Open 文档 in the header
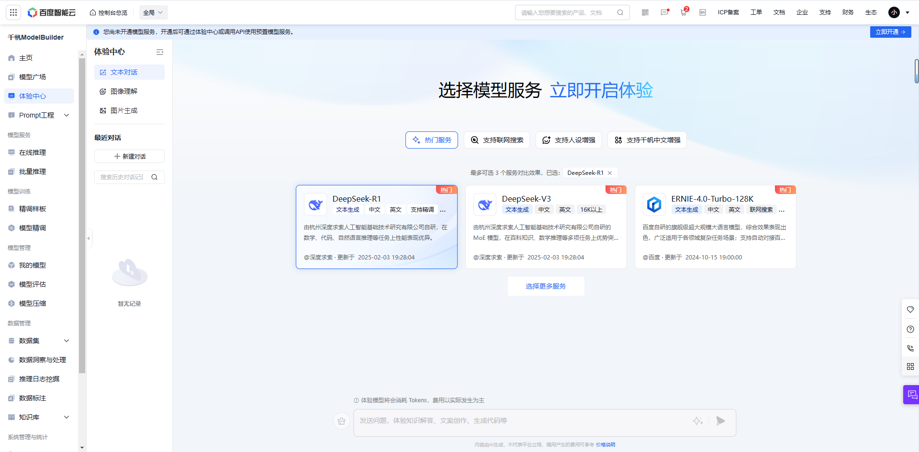The width and height of the screenshot is (919, 452). pos(779,12)
